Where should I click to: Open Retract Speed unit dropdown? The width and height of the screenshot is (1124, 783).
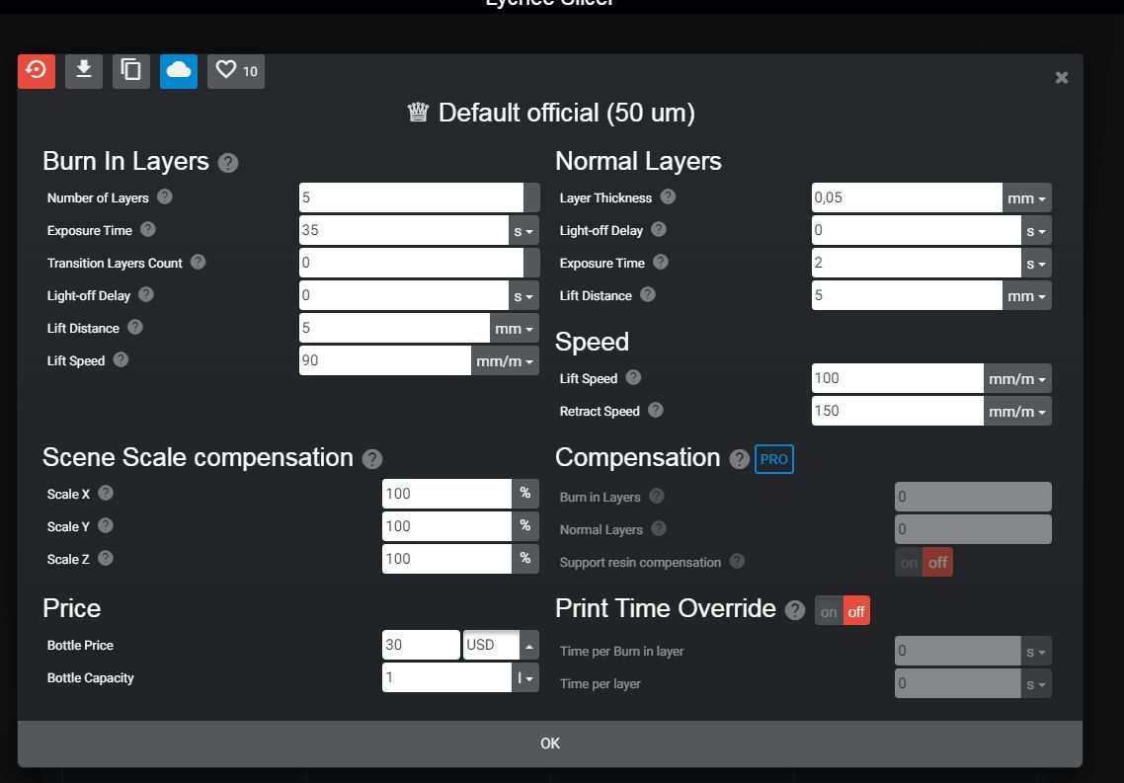1017,411
